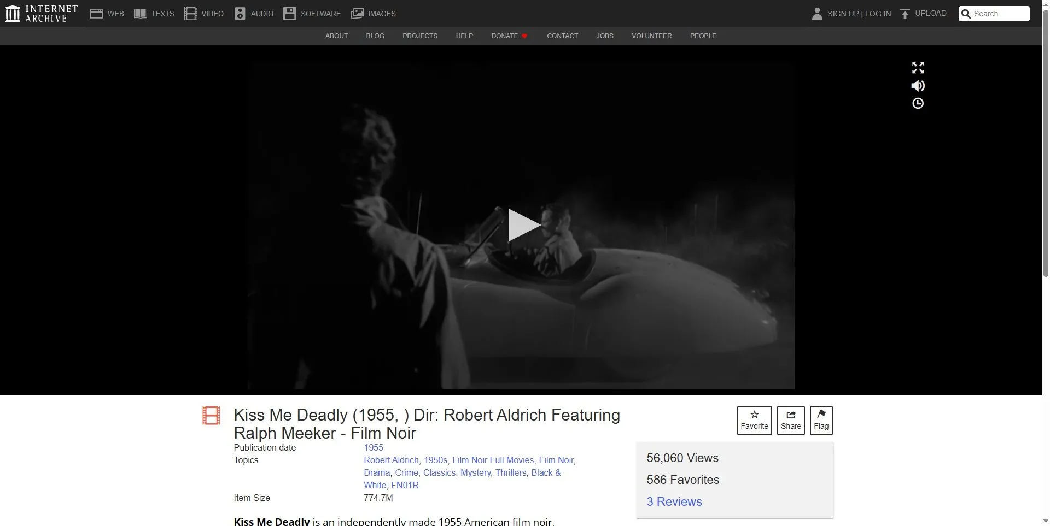Screen dimensions: 1050x526
Task: Click the AUDIO text label
Action: pos(262,14)
